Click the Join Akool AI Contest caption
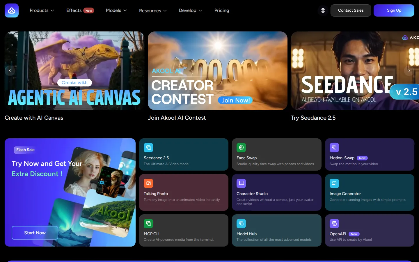 (177, 118)
